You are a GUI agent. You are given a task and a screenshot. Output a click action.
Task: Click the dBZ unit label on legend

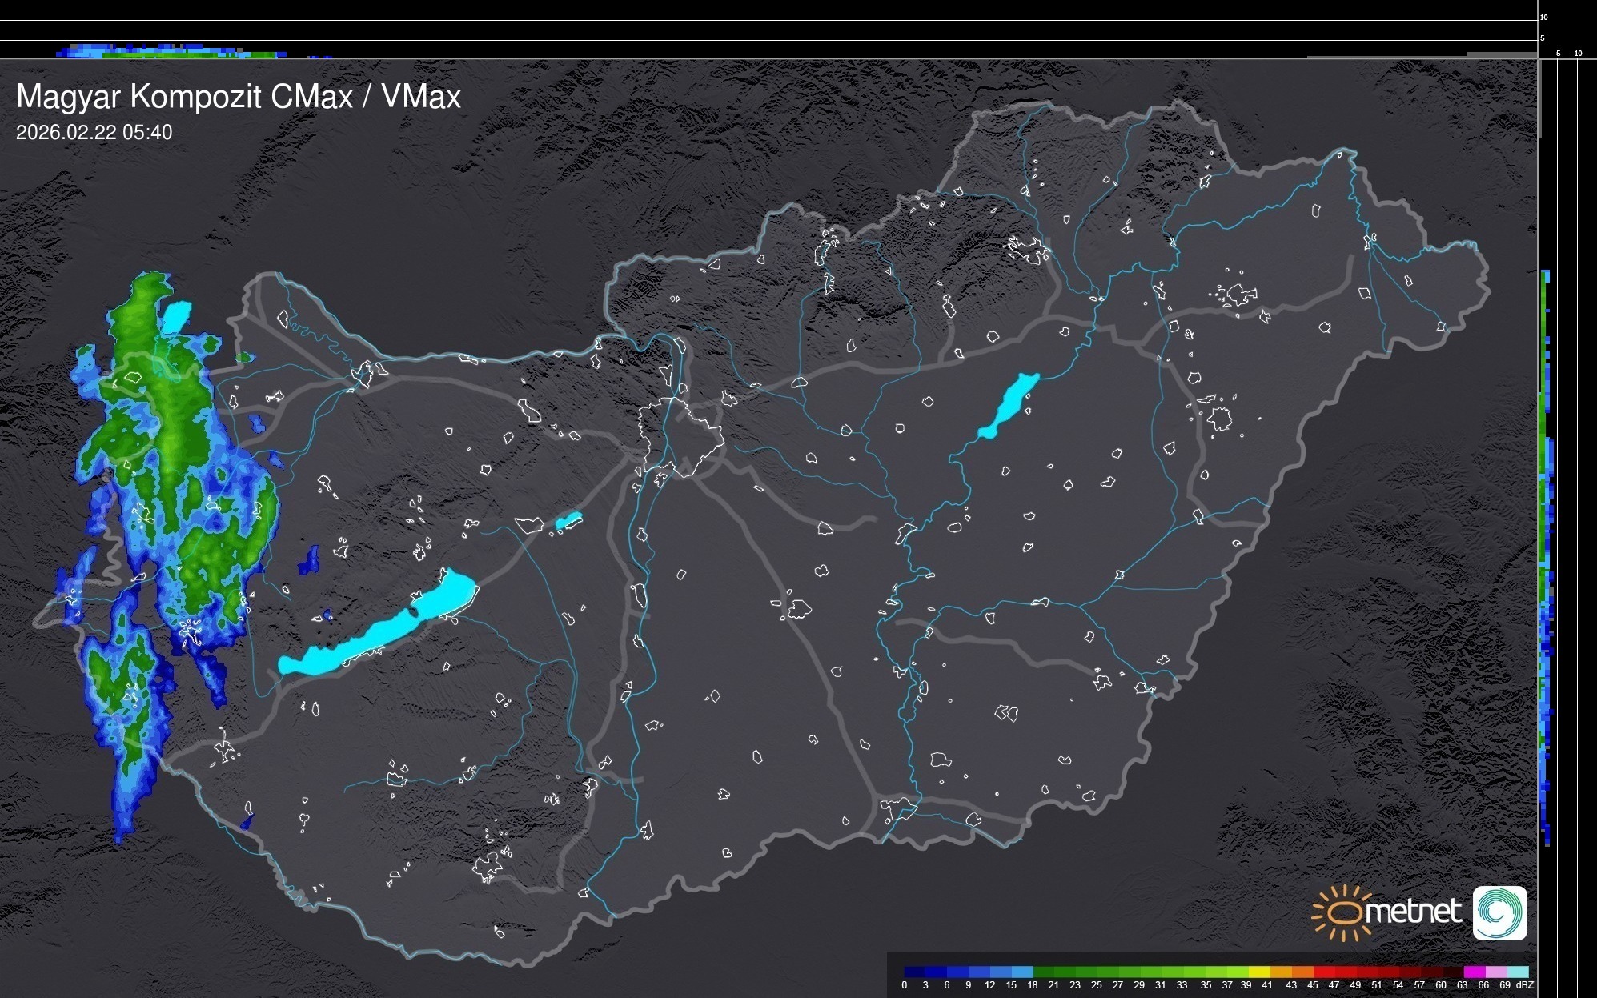point(1525,985)
